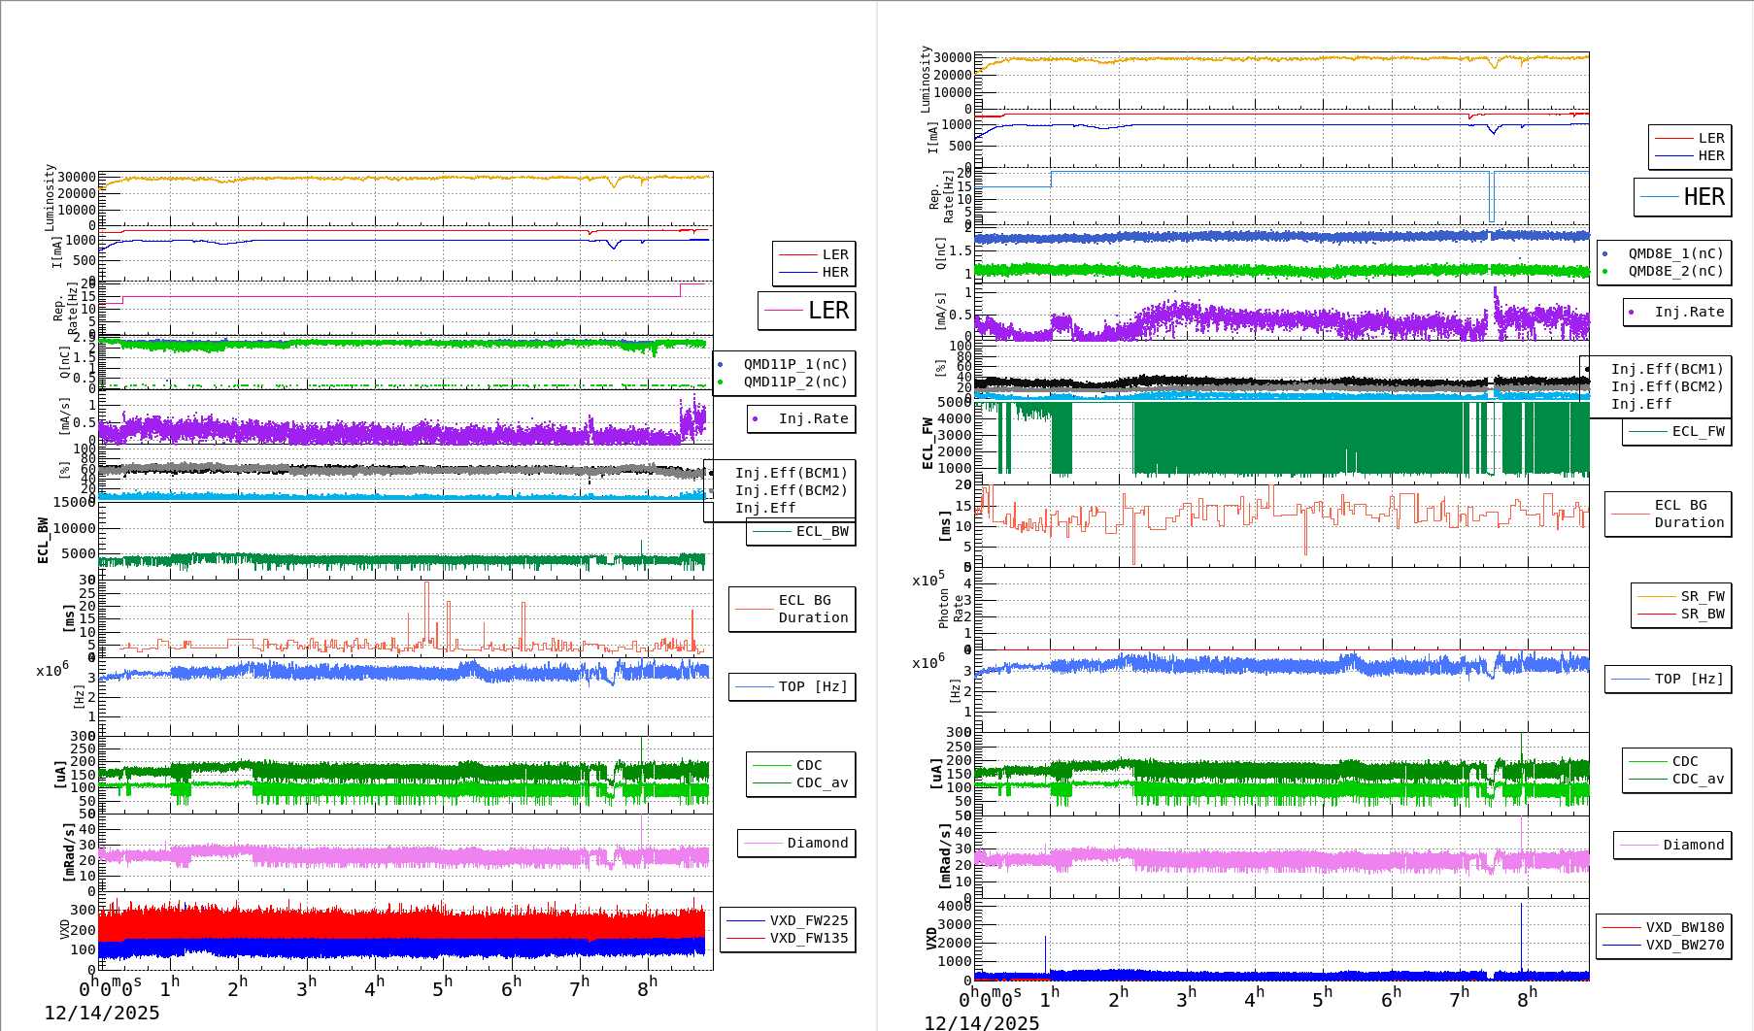
Task: Select CDC_av legend entry in right panel
Action: coord(1698,779)
